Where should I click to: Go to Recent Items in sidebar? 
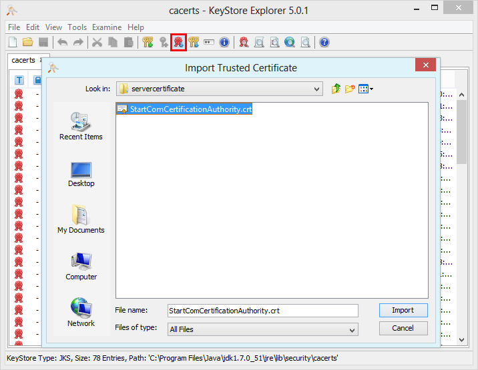81,126
